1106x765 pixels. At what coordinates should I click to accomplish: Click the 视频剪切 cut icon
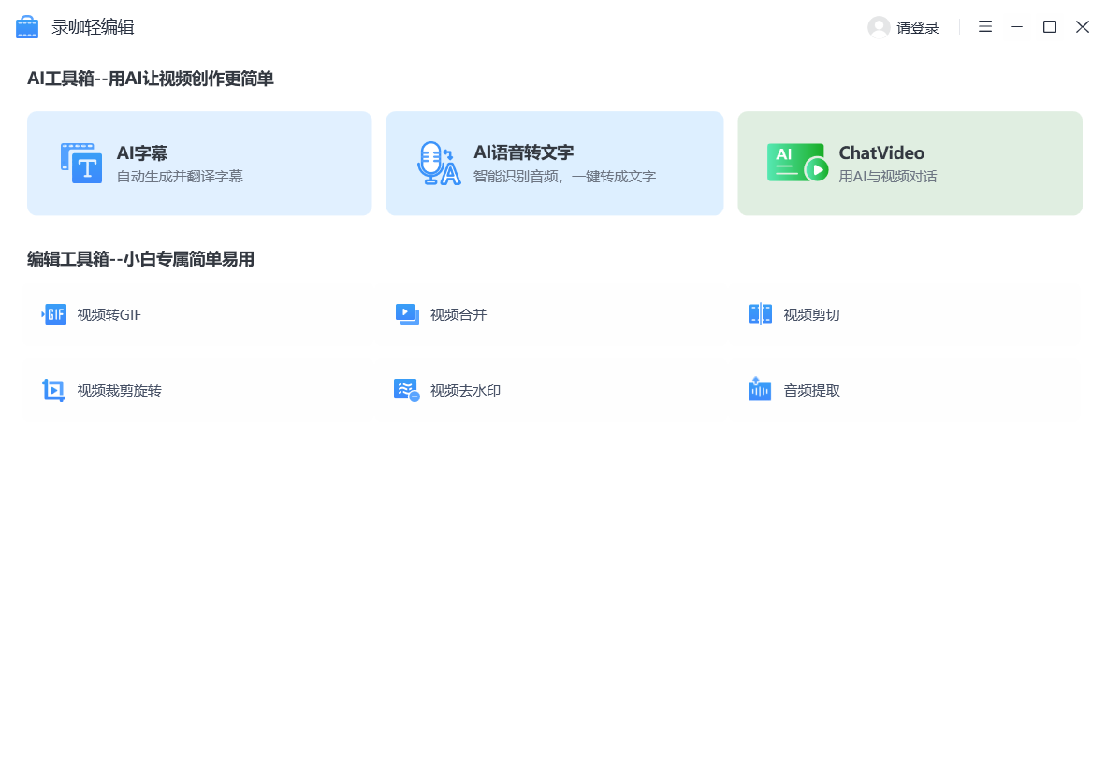click(x=761, y=314)
